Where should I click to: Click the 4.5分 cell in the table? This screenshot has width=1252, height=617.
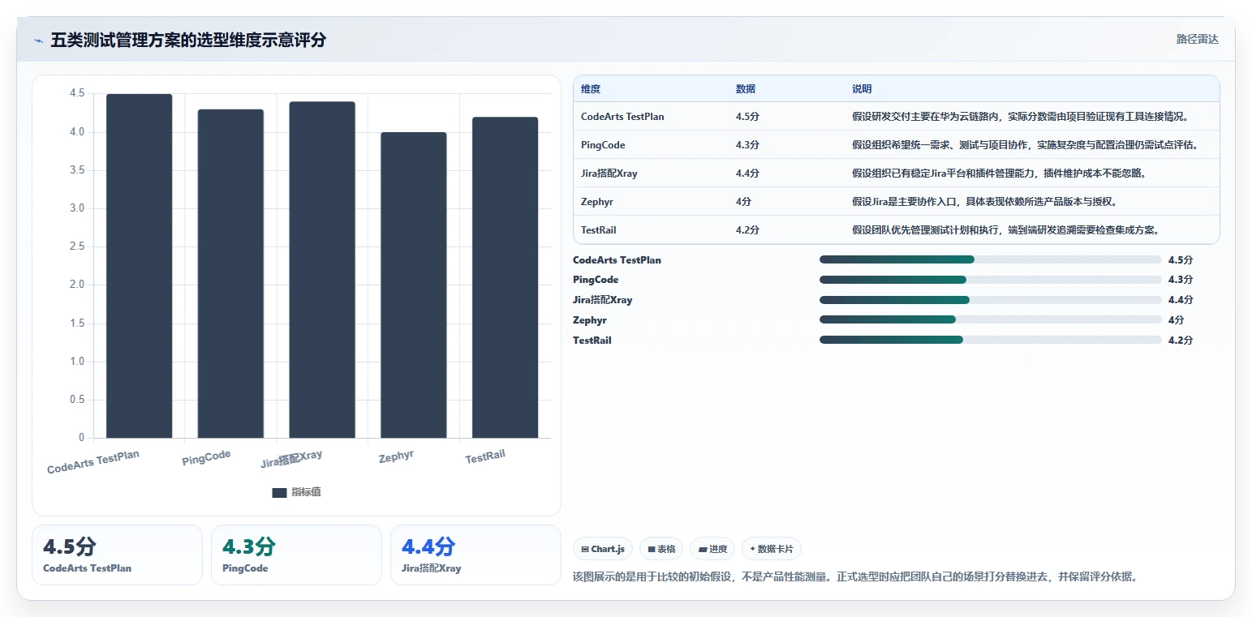(x=747, y=117)
